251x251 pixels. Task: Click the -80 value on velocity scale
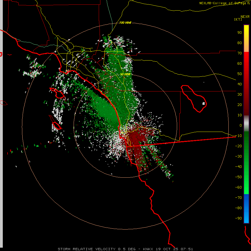tap(238, 208)
